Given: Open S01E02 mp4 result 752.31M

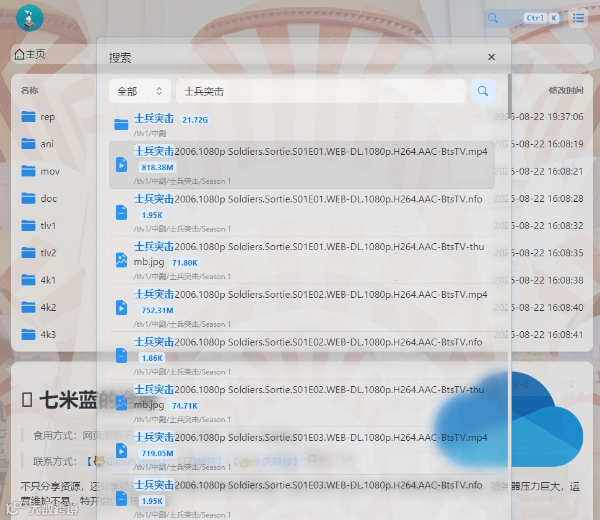Looking at the screenshot, I should [x=302, y=308].
